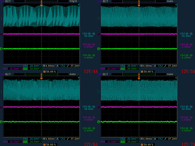This screenshot has height=146, width=195.
Task: Click the Ch3 magenta ground marker in the 12V/4A capture
Action: click(1, 34)
